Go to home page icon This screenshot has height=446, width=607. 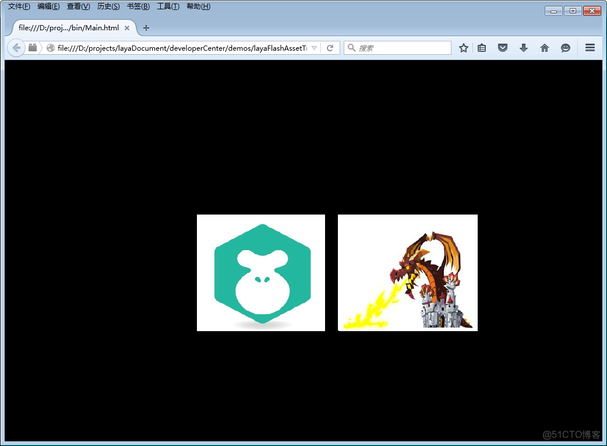click(544, 48)
